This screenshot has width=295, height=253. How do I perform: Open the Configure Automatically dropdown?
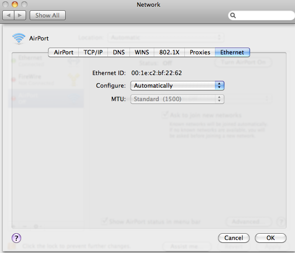[x=177, y=86]
